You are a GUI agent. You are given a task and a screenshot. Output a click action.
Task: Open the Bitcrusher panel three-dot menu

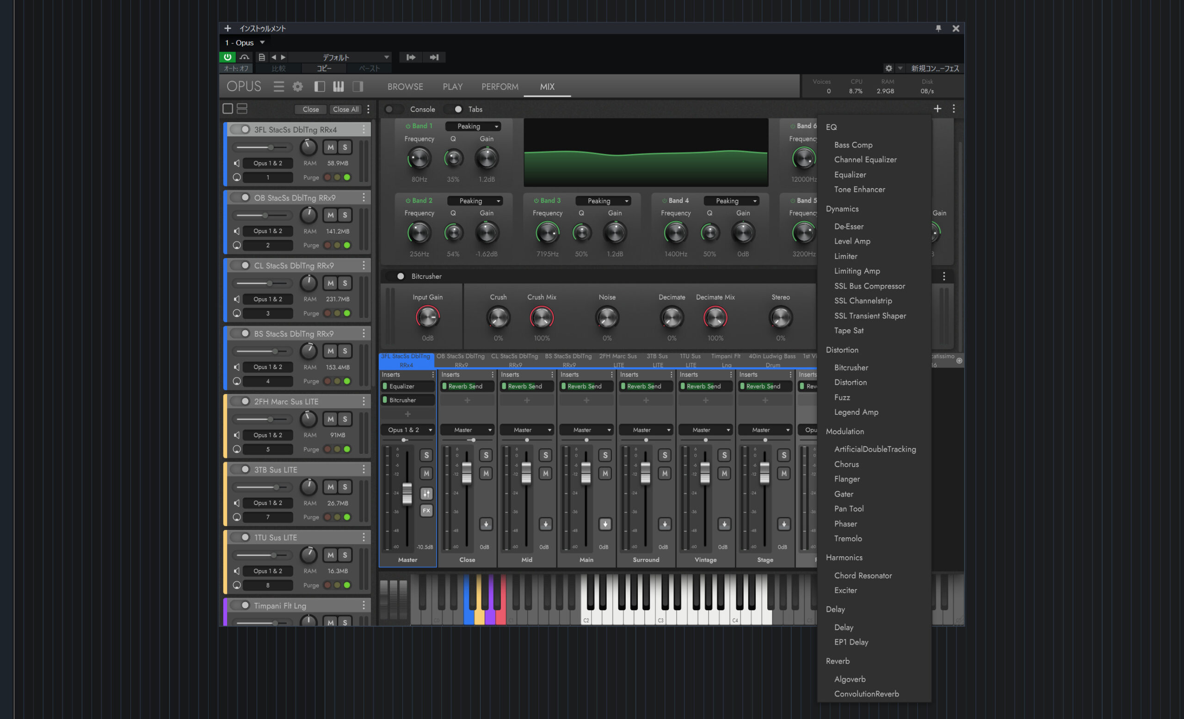click(x=944, y=276)
